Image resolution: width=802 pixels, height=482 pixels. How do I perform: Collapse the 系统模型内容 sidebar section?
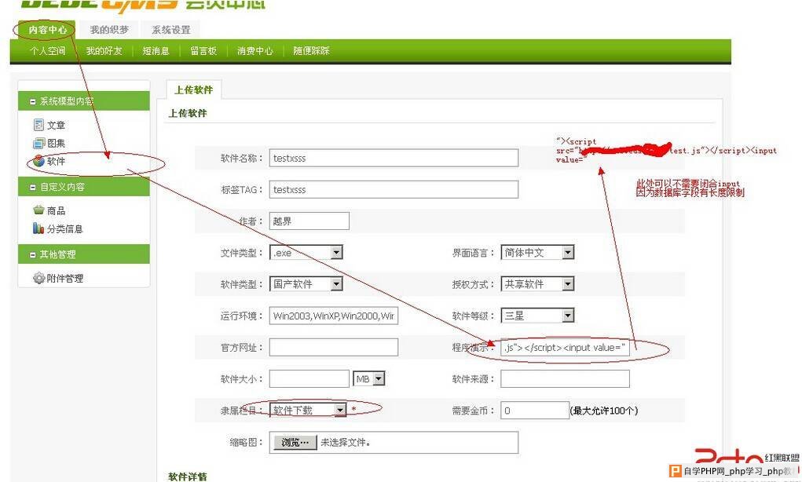[x=33, y=102]
